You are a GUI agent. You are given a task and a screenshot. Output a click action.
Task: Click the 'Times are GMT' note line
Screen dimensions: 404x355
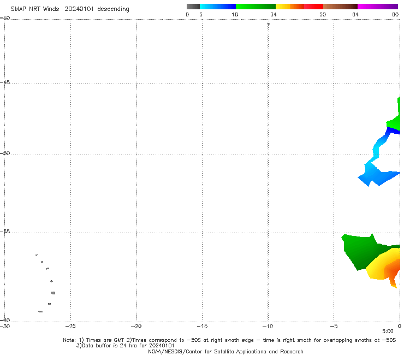coord(229,340)
